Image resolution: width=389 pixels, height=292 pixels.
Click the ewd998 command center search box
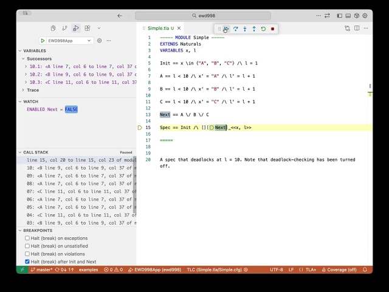pos(203,16)
